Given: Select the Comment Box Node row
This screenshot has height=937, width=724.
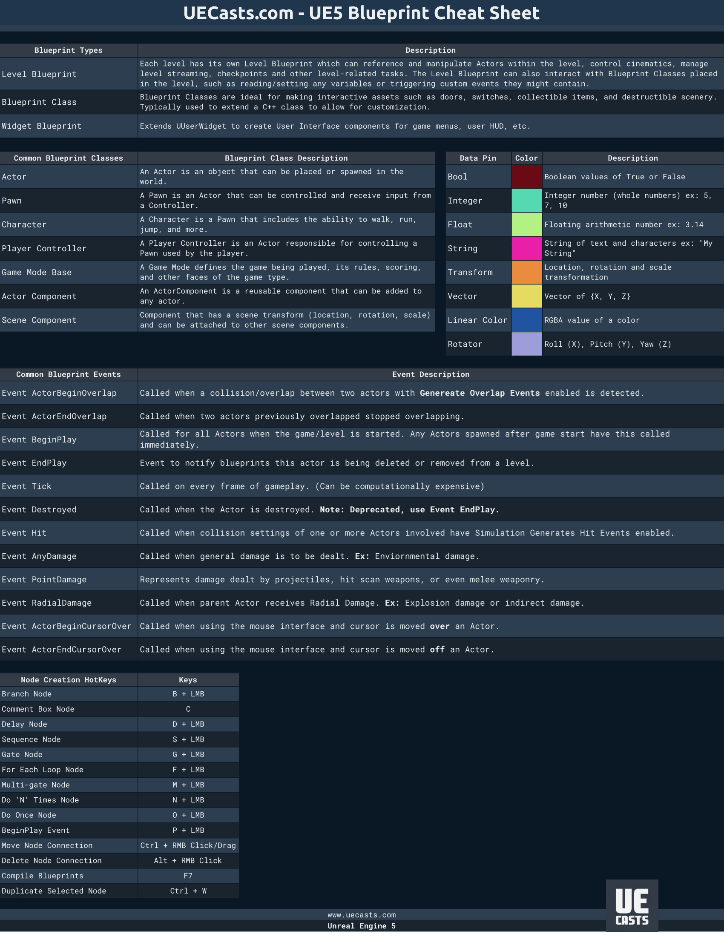Looking at the screenshot, I should click(x=119, y=709).
